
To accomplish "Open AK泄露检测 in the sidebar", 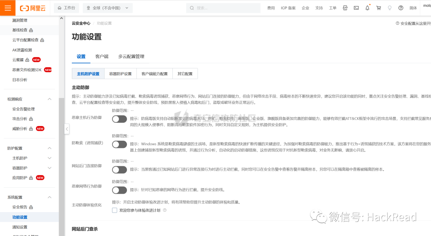I will 22,50.
